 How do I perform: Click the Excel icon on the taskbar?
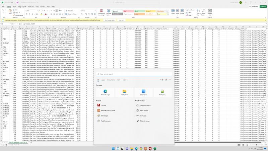coord(155,149)
